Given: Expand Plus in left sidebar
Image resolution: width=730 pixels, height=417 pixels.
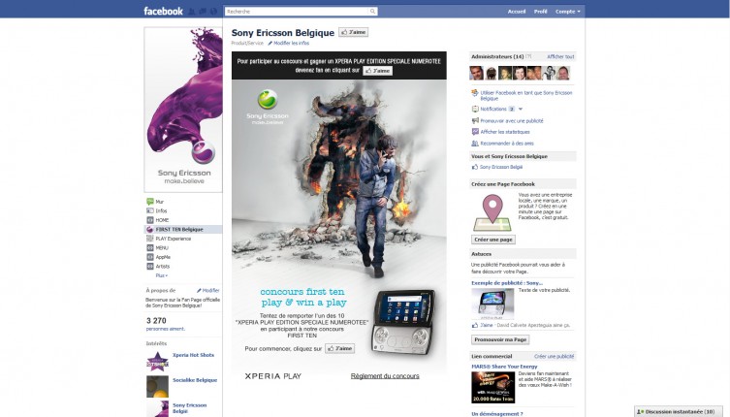Looking at the screenshot, I should tap(162, 275).
